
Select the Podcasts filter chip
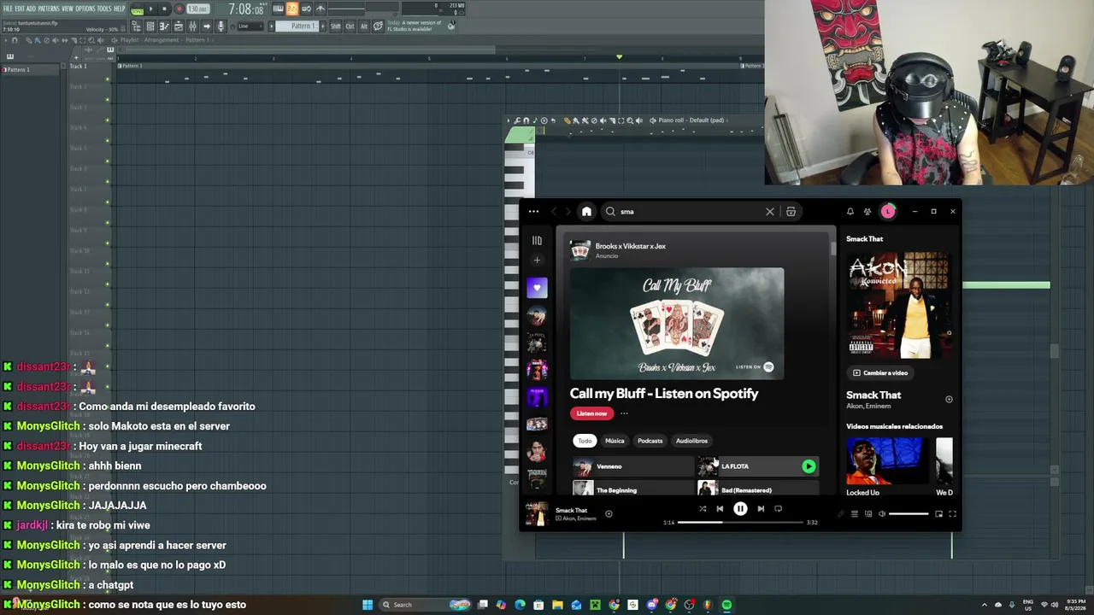click(650, 441)
